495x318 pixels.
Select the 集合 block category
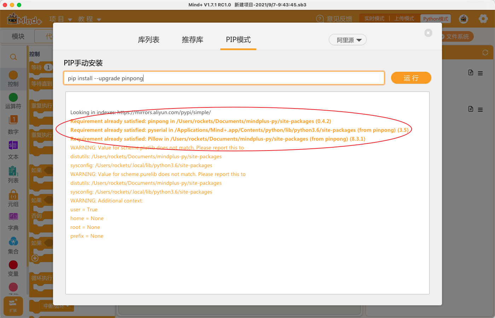13,246
